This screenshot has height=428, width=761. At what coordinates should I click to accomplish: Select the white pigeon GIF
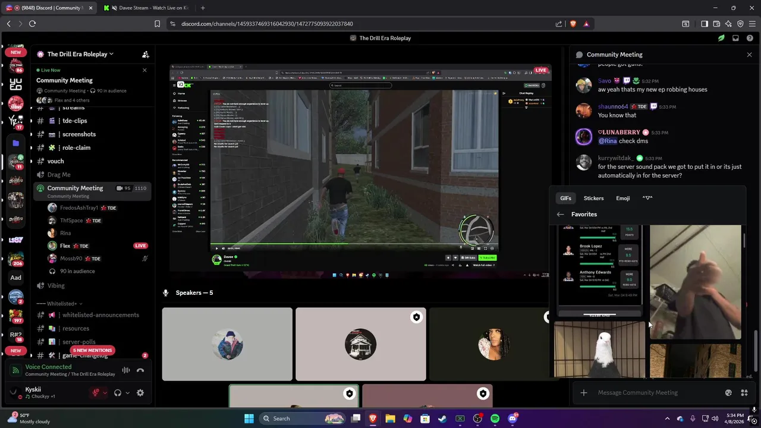599,350
